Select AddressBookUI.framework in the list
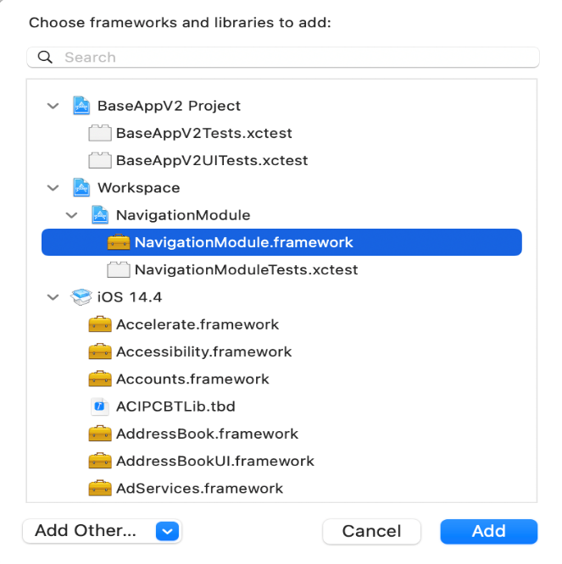The height and width of the screenshot is (564, 562). pyautogui.click(x=214, y=461)
